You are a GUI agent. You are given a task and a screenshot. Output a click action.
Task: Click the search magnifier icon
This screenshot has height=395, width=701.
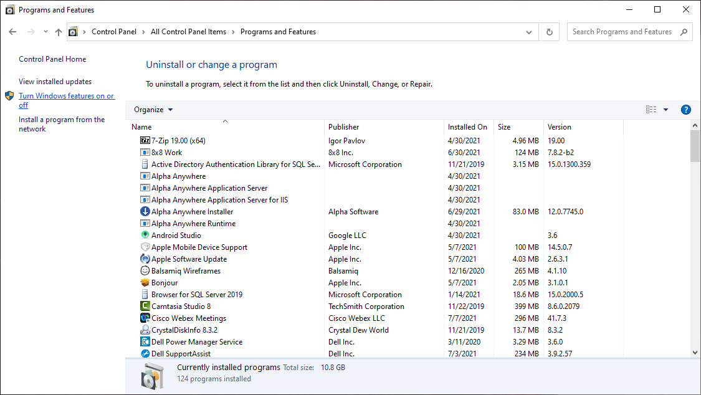pyautogui.click(x=684, y=32)
